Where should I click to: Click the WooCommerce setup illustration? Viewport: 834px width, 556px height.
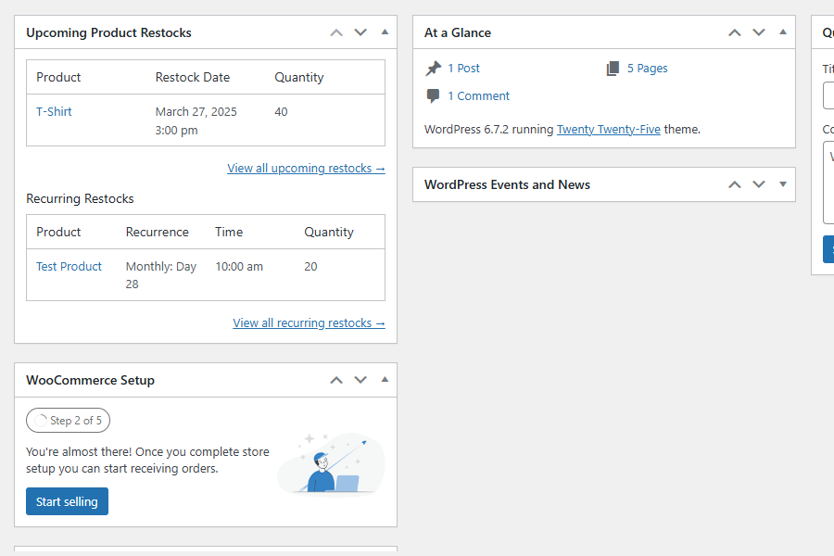[331, 463]
